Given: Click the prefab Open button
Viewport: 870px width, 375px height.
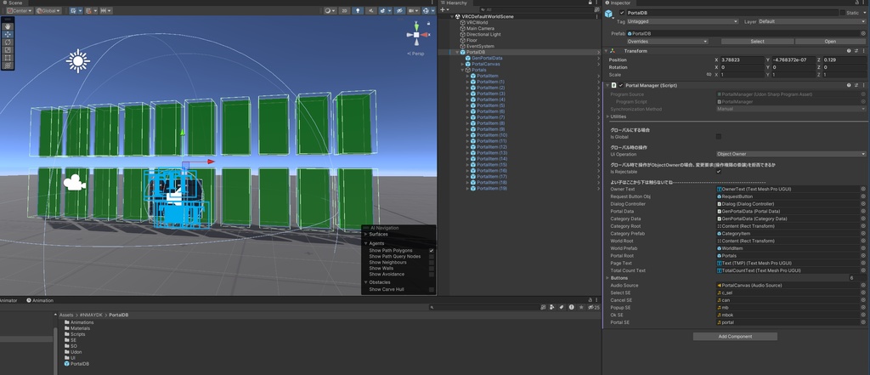Looking at the screenshot, I should pyautogui.click(x=829, y=41).
